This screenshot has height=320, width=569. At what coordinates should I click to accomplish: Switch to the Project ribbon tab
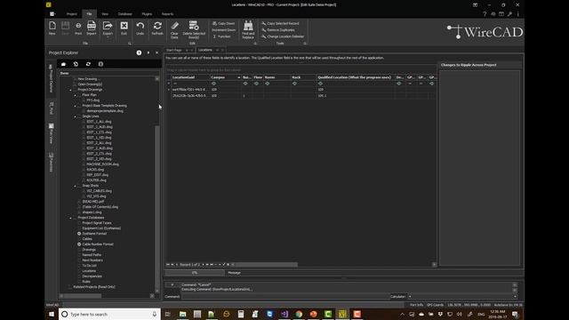(x=71, y=14)
